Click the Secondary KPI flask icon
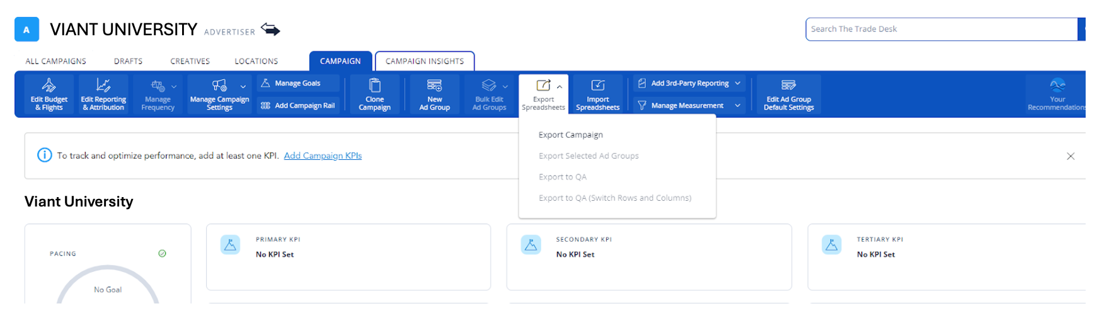 point(531,245)
